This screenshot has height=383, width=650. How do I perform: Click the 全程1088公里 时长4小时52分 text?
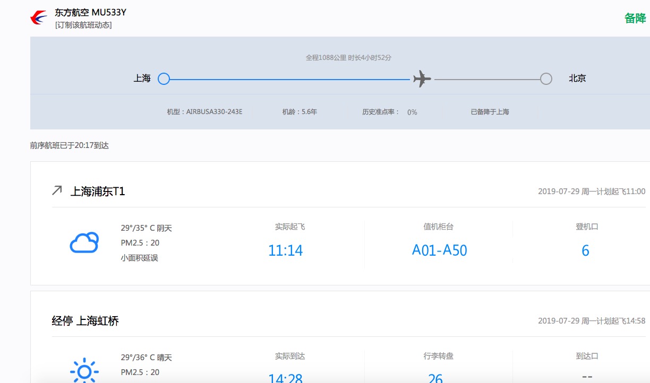tap(348, 58)
